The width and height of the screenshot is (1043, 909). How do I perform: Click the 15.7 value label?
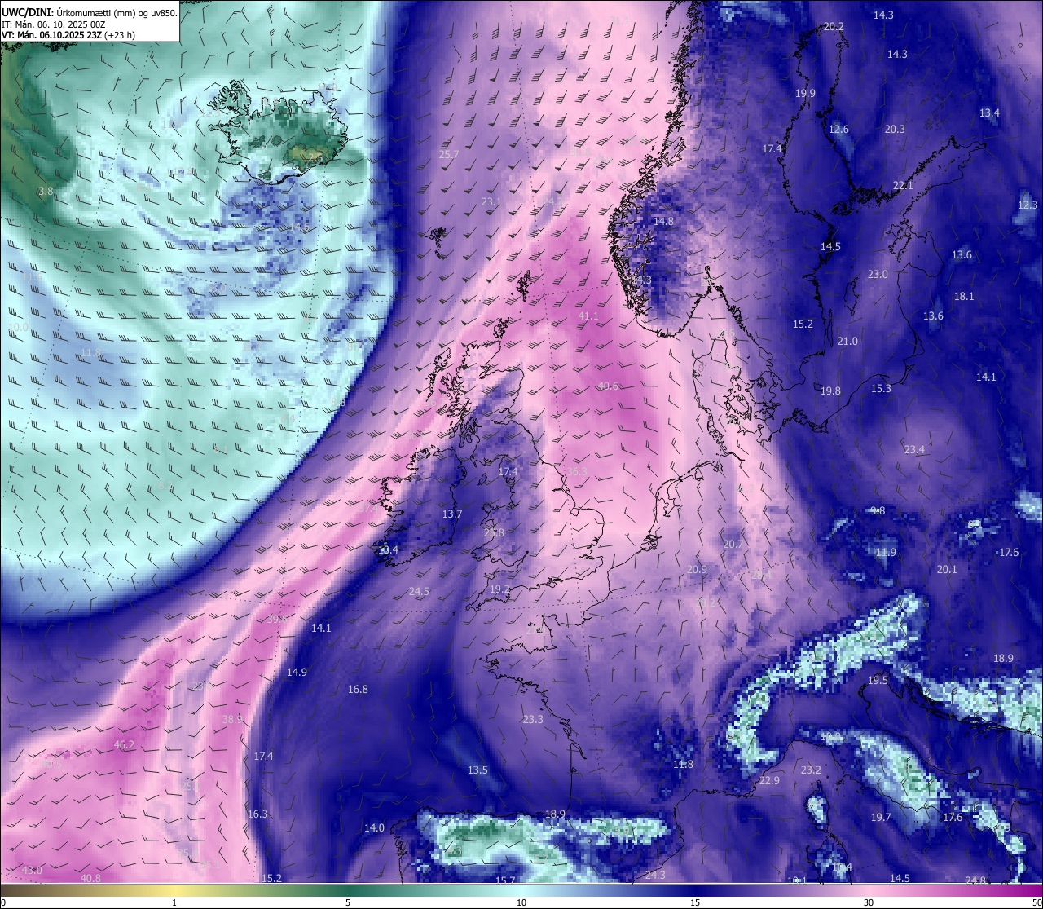(x=505, y=880)
